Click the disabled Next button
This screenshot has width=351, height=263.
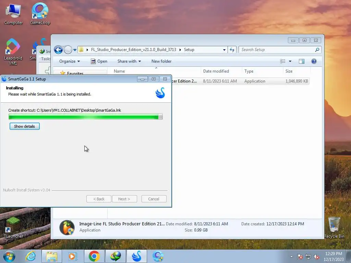124,199
